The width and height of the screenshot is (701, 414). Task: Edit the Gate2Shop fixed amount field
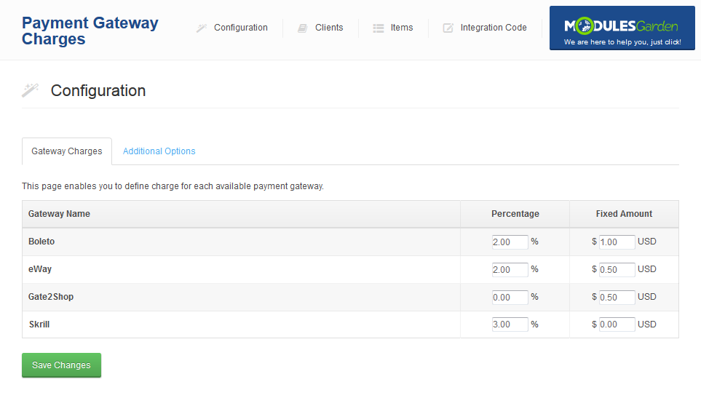click(x=617, y=298)
